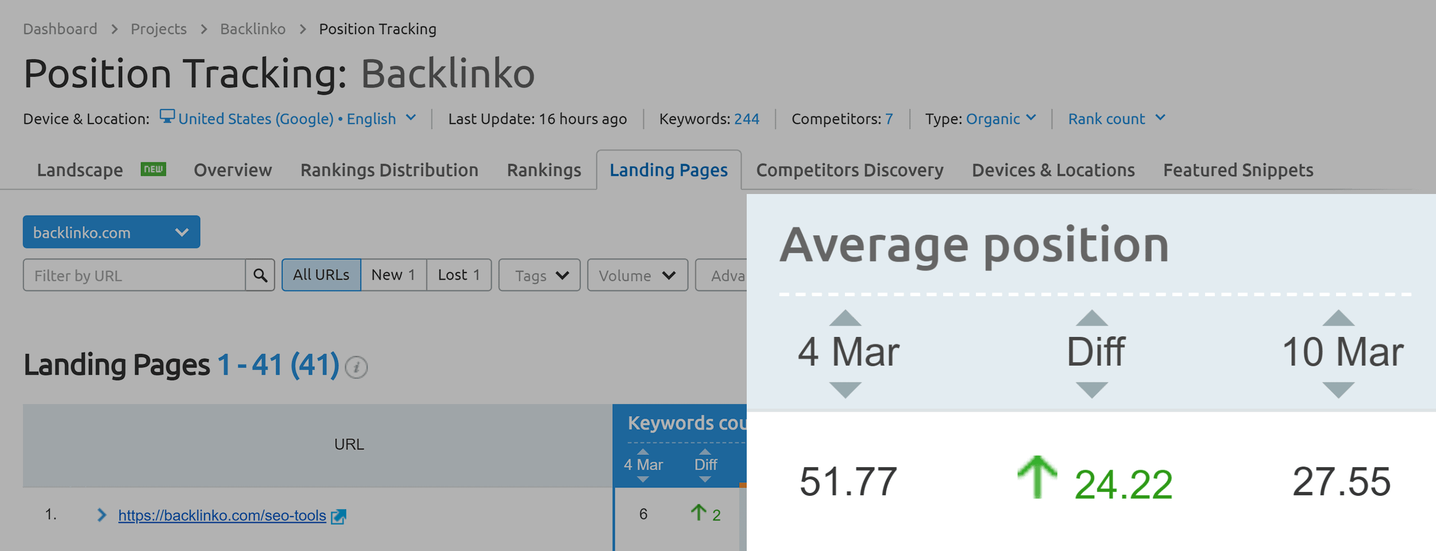Select the Landing Pages tab
The image size is (1436, 551).
tap(669, 170)
